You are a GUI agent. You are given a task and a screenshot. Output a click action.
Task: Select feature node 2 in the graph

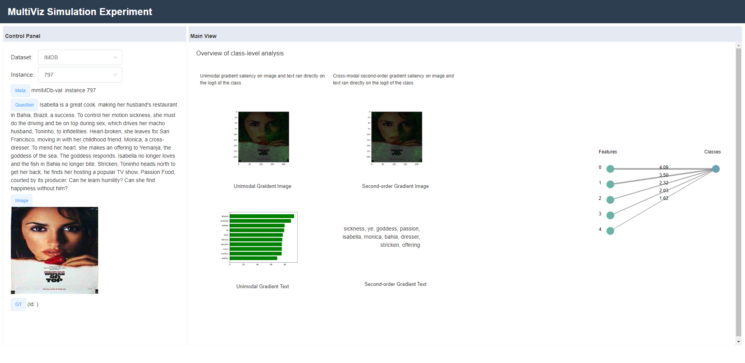610,200
